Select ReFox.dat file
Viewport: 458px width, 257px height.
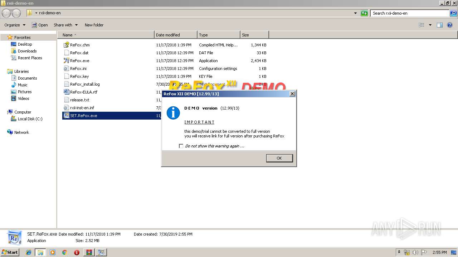coord(79,53)
